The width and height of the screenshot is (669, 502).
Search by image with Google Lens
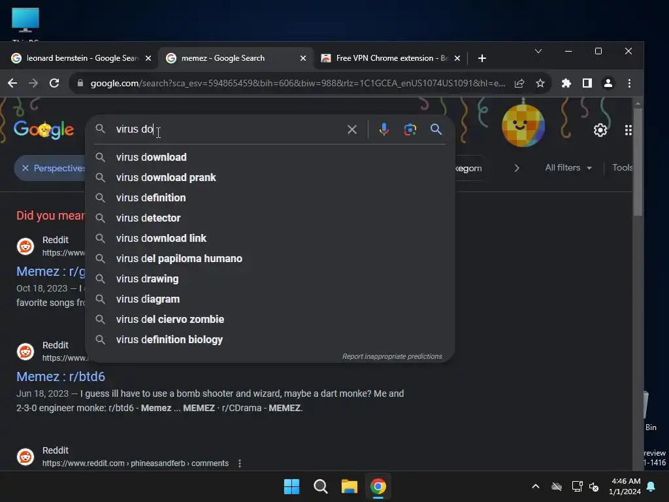[x=410, y=129]
